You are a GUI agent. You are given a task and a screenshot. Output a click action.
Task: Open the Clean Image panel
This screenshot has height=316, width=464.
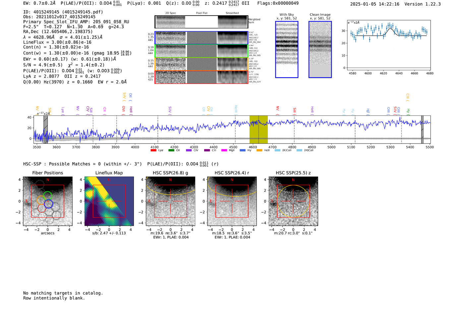click(320, 49)
